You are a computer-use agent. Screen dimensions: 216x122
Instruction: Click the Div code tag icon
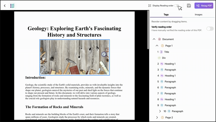pyautogui.click(x=159, y=58)
